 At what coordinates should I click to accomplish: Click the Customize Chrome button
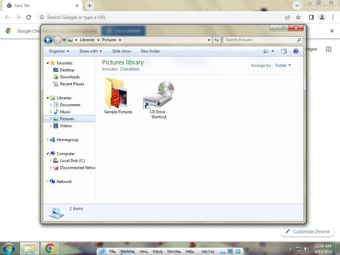point(308,231)
